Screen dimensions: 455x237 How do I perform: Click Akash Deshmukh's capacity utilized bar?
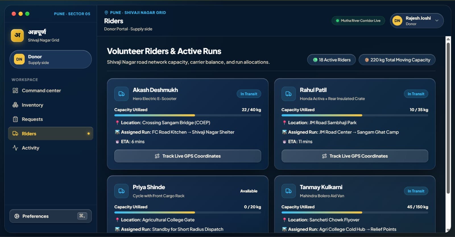pyautogui.click(x=188, y=115)
